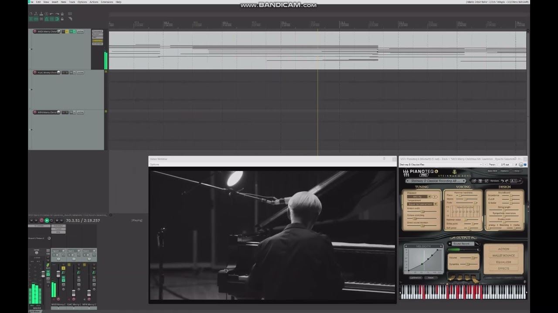Open Pianoteq 6 in track FX list

coord(98,31)
